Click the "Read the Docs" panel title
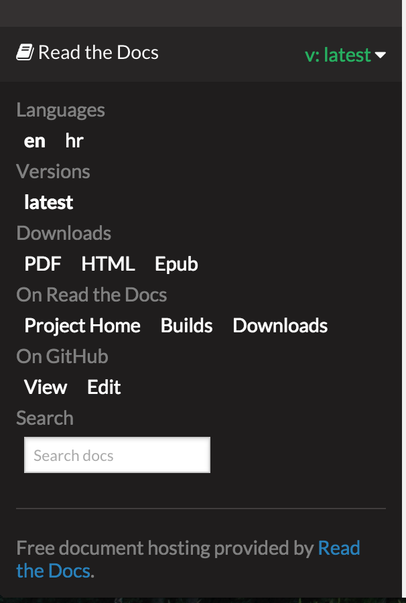The image size is (406, 603). pyautogui.click(x=98, y=52)
